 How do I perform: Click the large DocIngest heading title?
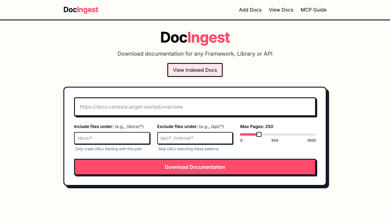coord(195,37)
